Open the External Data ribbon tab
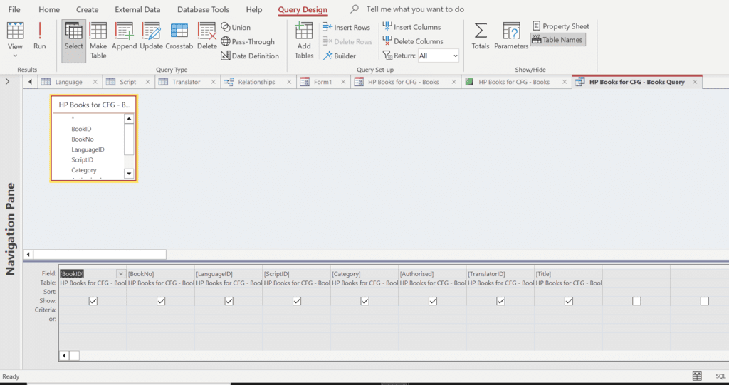729x385 pixels. point(137,9)
